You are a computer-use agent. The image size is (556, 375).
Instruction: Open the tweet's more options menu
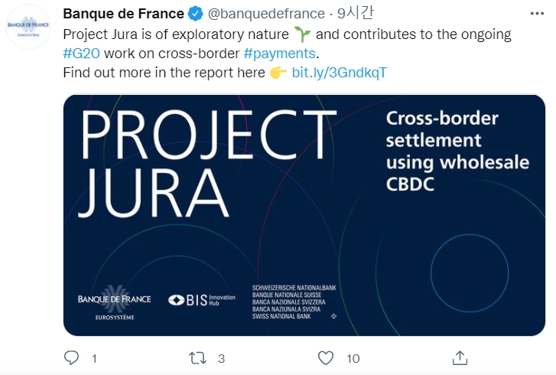(x=537, y=14)
